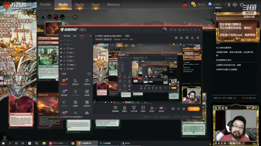Filter decks by colorless diamond symbol
This screenshot has width=261, height=146.
(69, 17)
